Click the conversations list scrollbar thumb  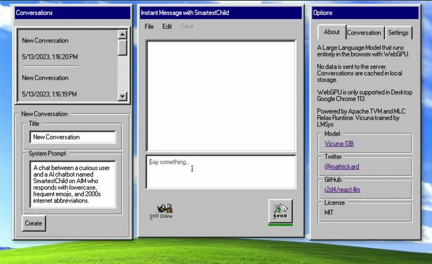[x=123, y=47]
